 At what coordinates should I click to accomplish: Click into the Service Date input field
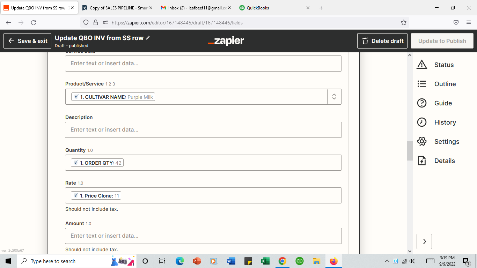(x=203, y=64)
